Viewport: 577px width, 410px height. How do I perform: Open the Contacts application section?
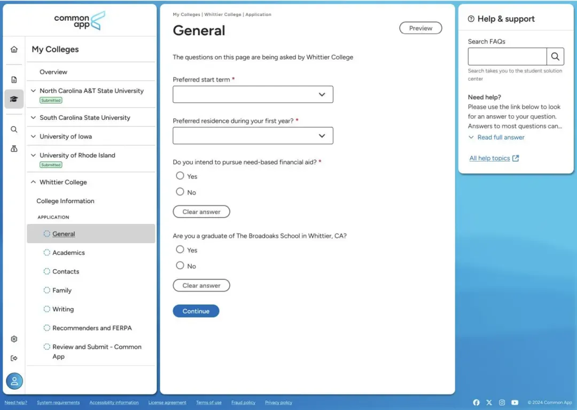pyautogui.click(x=66, y=271)
